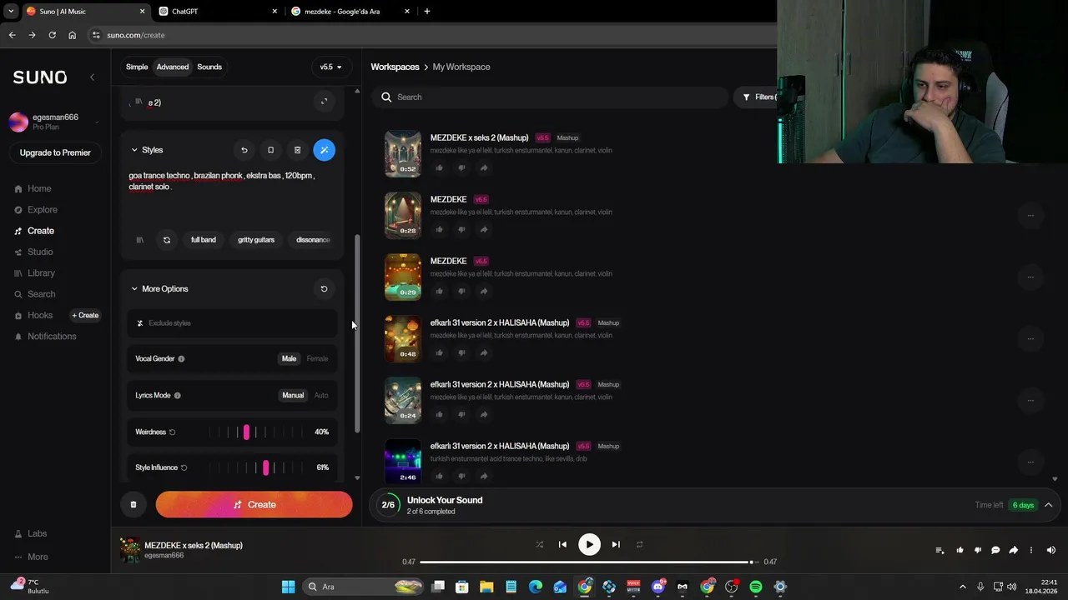Screen dimensions: 1068x600
Task: Show hidden system tray icons
Action: [x=962, y=587]
